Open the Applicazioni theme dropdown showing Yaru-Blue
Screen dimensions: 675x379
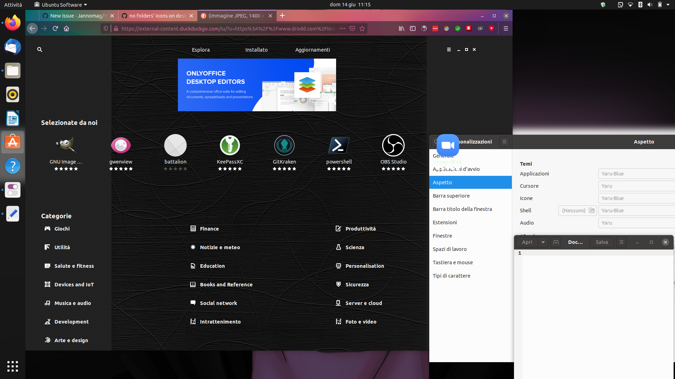pyautogui.click(x=636, y=173)
